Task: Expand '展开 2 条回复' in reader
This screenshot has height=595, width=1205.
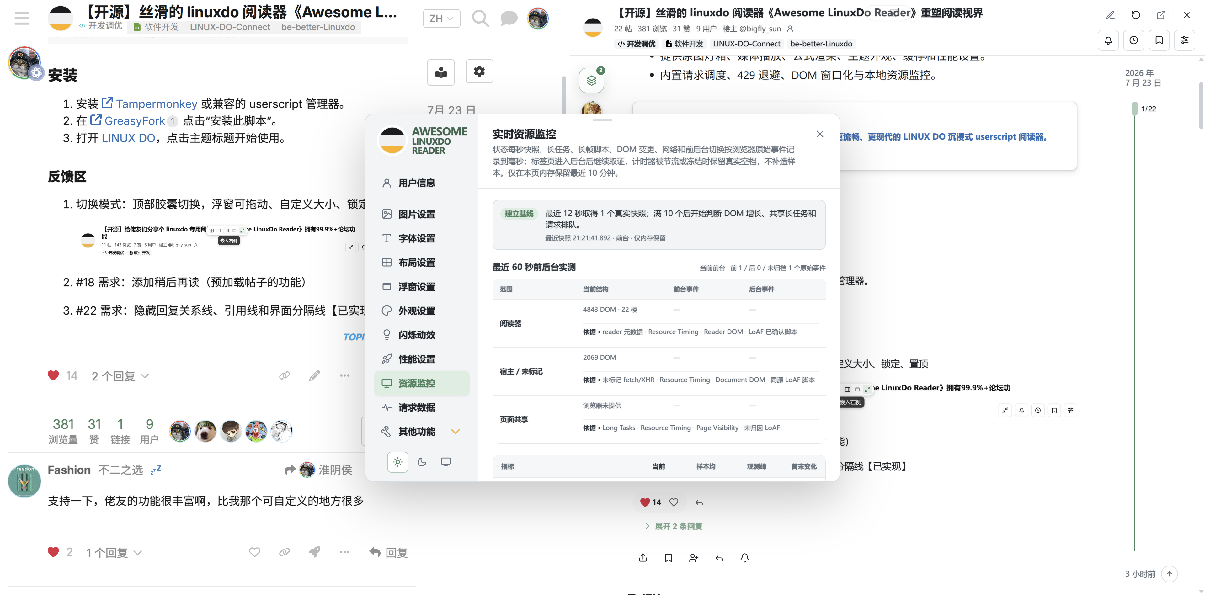Action: click(x=674, y=526)
